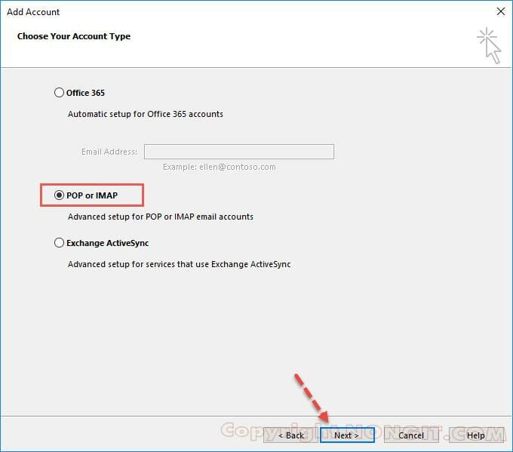The width and height of the screenshot is (513, 452).
Task: Click 'Advanced setup for services' ActiveSync description
Action: click(179, 264)
